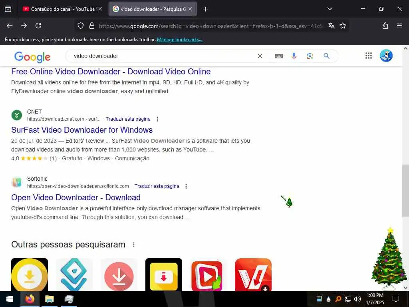Viewport: 409px width, 307px height.
Task: Open Firefox View icon in tab bar
Action: pos(8,9)
